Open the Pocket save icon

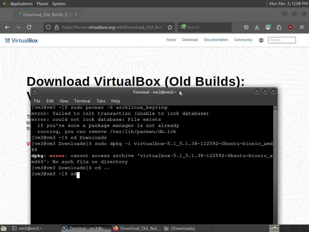coord(246,27)
